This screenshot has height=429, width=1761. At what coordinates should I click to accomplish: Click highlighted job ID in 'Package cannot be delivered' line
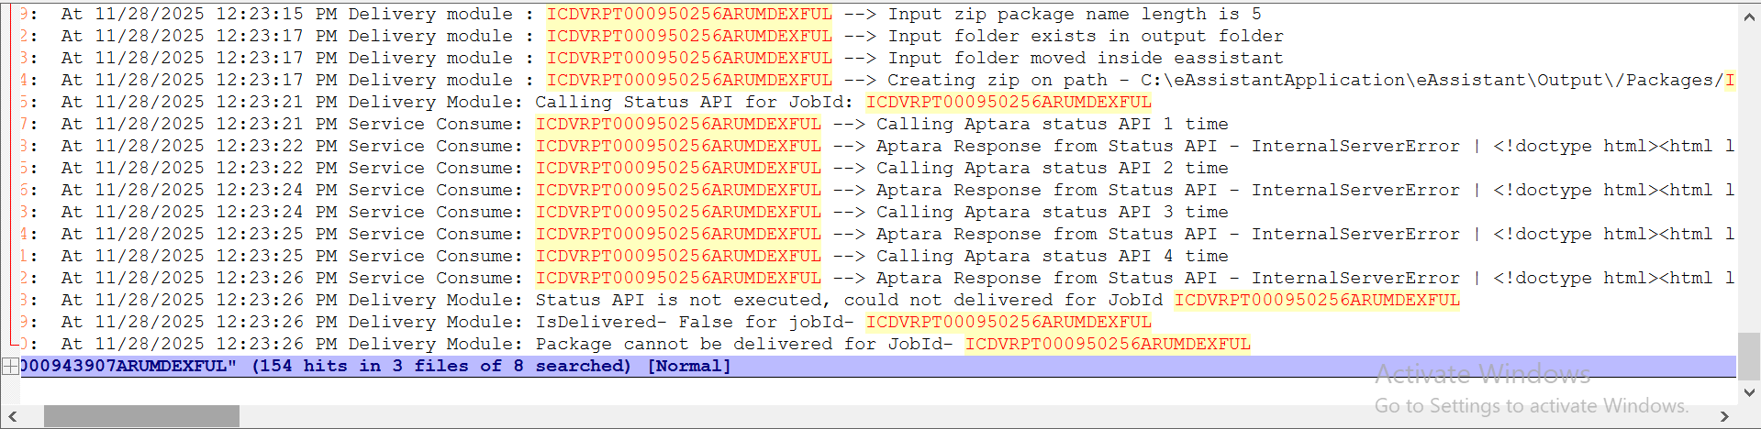point(1107,345)
